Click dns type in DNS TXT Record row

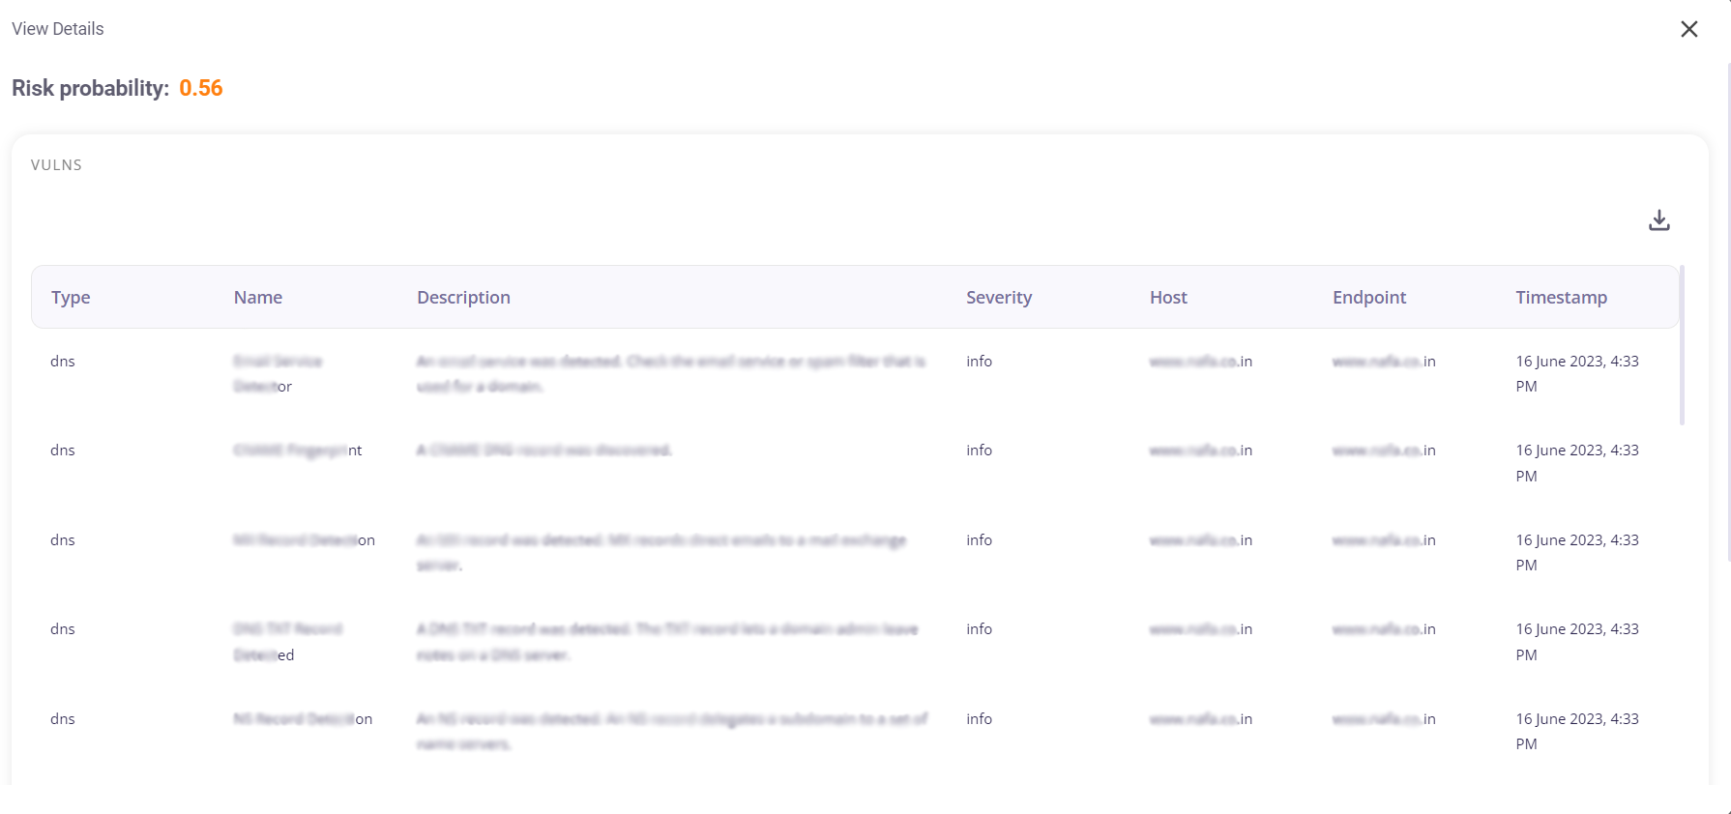pos(63,629)
